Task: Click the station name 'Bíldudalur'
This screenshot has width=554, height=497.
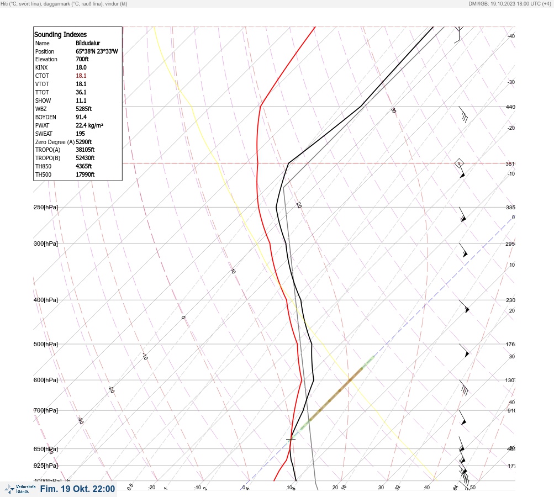Action: (88, 43)
